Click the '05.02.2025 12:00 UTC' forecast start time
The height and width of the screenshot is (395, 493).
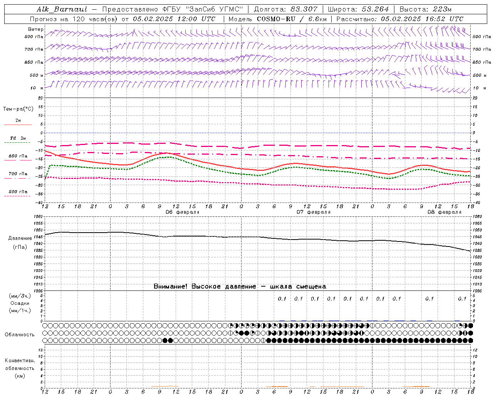coord(174,19)
